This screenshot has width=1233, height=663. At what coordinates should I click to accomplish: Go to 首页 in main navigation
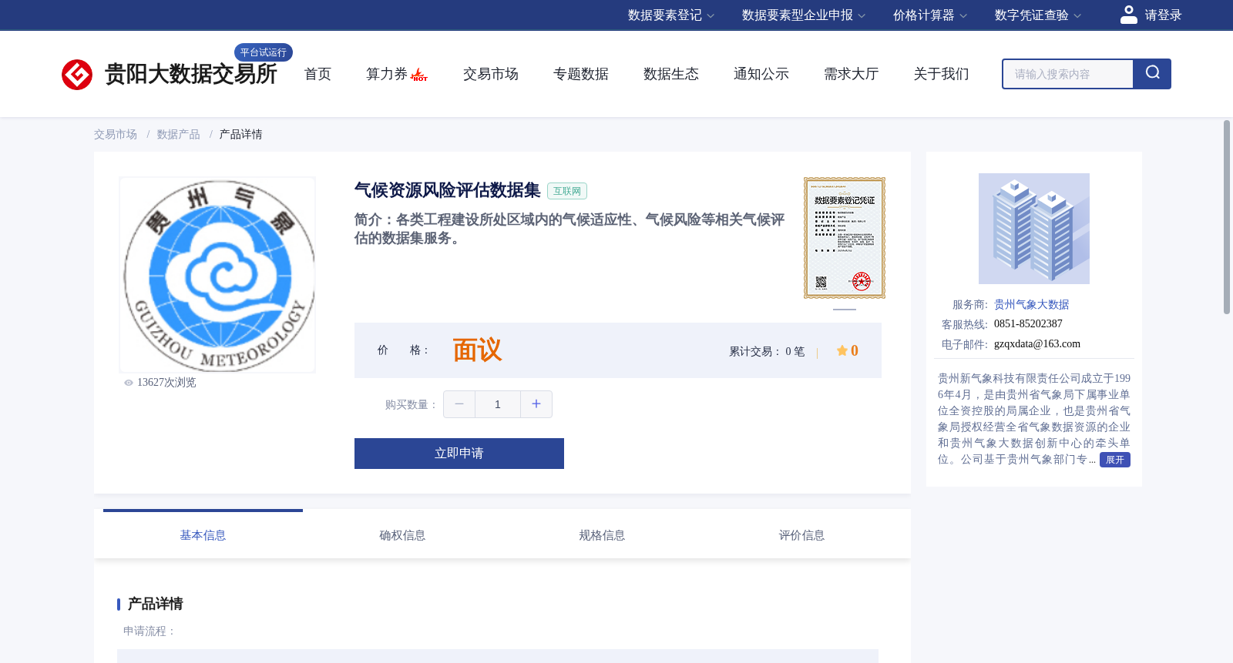coord(317,74)
